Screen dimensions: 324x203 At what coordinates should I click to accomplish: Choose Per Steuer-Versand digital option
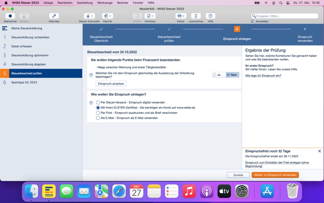tap(98, 103)
